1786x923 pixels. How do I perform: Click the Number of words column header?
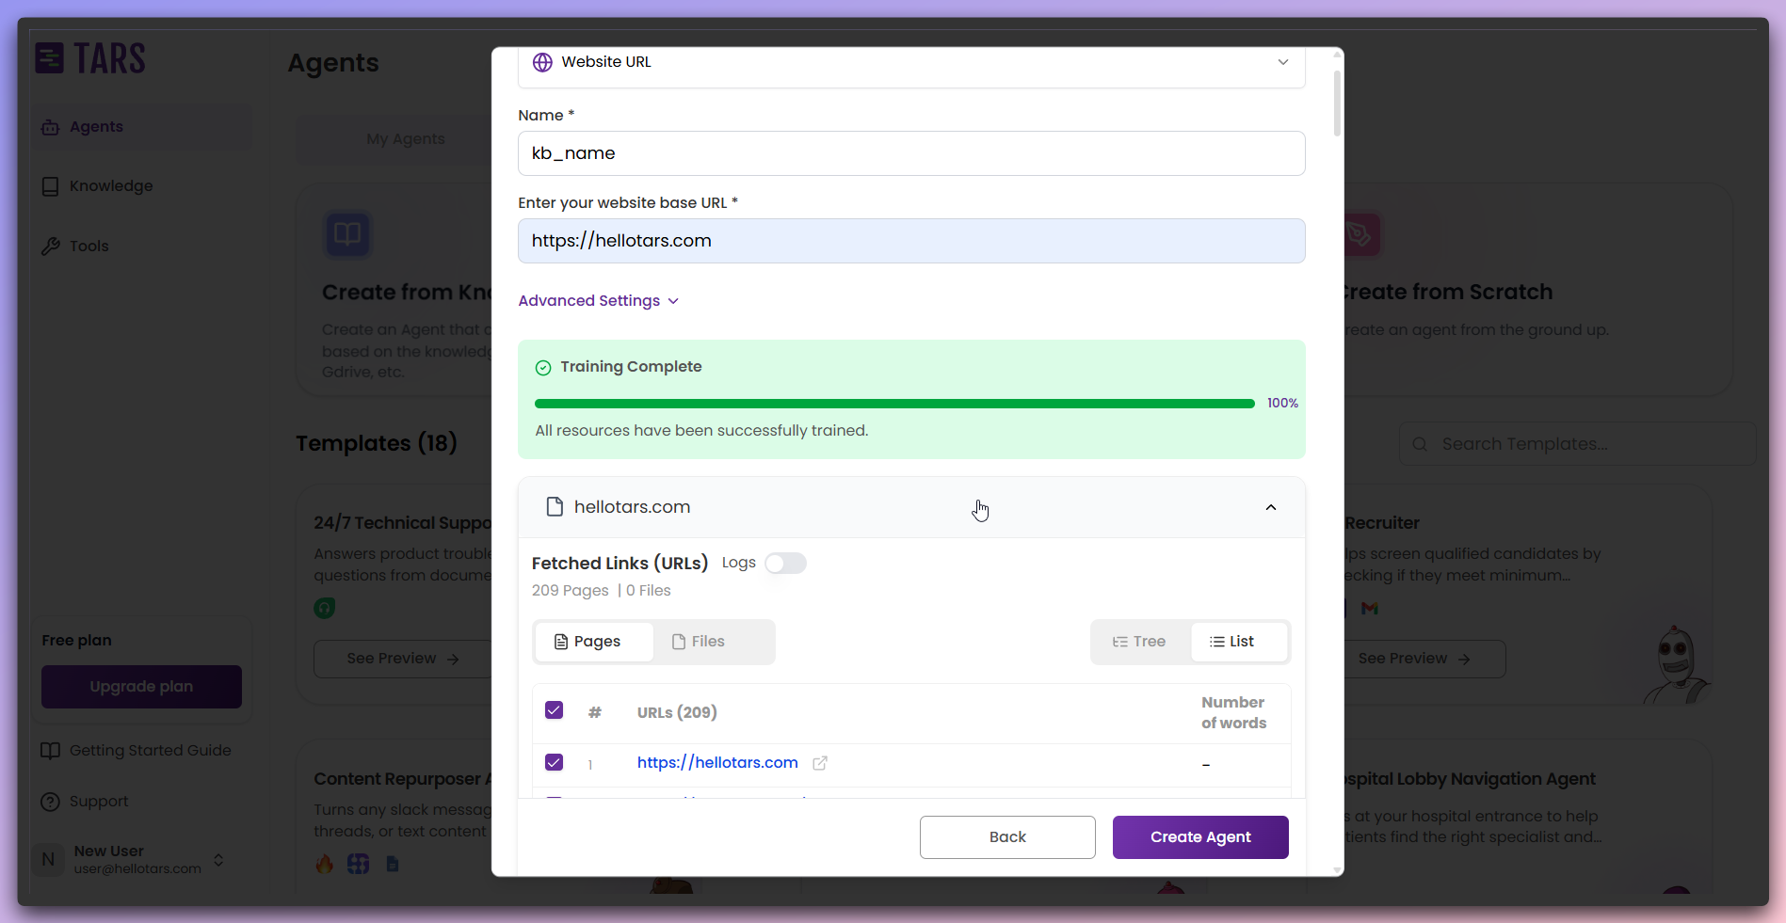tap(1233, 713)
